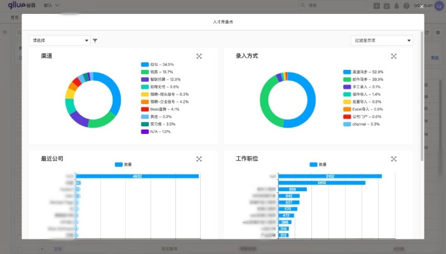
Task: Select the channel – 0.3% legend text
Action: click(x=366, y=124)
